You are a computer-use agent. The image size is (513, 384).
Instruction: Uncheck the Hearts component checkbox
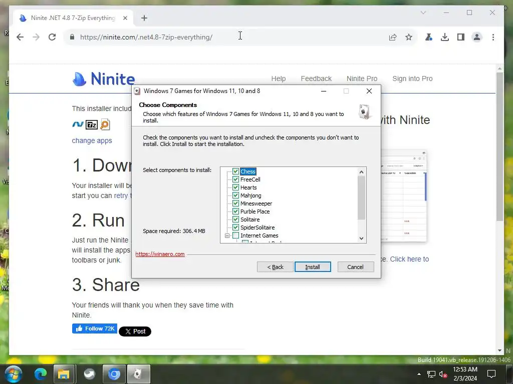pos(235,187)
